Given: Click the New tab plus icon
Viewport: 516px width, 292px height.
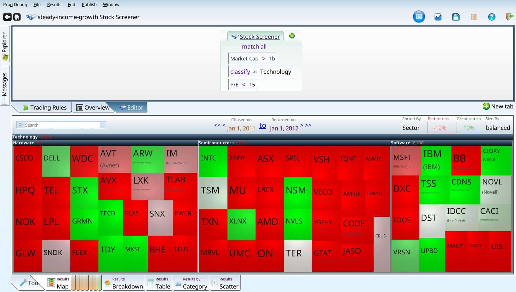Looking at the screenshot, I should tap(486, 106).
